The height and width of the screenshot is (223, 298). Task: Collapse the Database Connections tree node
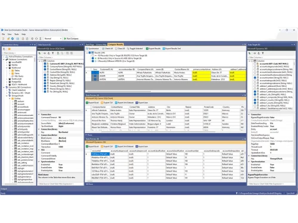(4, 59)
